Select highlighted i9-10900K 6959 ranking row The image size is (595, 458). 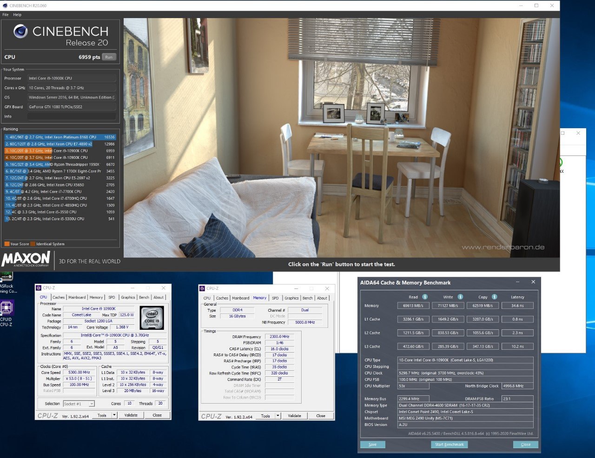point(60,150)
